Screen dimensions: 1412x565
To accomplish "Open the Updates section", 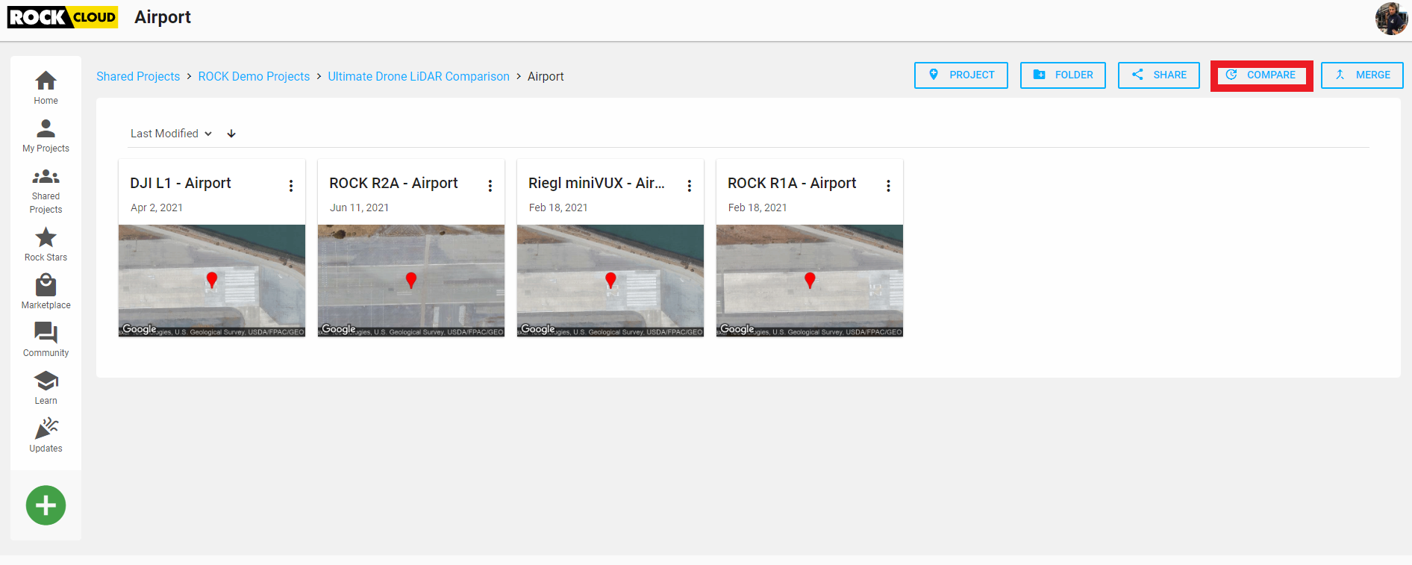I will [46, 435].
